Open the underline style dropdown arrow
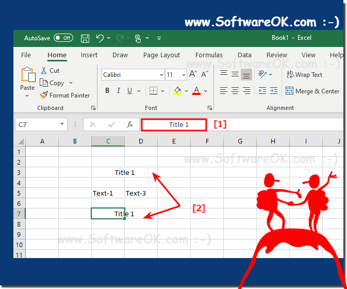 139,91
